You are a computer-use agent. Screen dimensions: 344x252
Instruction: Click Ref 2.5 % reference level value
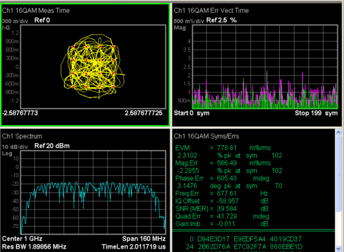[x=223, y=21]
